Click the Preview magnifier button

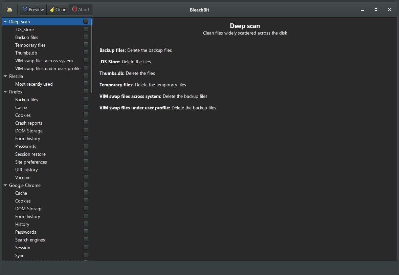[x=33, y=9]
